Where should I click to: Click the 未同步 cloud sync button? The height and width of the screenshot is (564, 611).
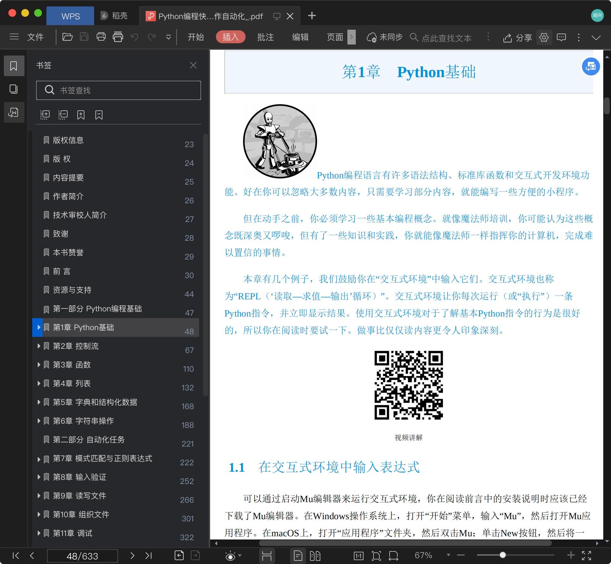384,37
